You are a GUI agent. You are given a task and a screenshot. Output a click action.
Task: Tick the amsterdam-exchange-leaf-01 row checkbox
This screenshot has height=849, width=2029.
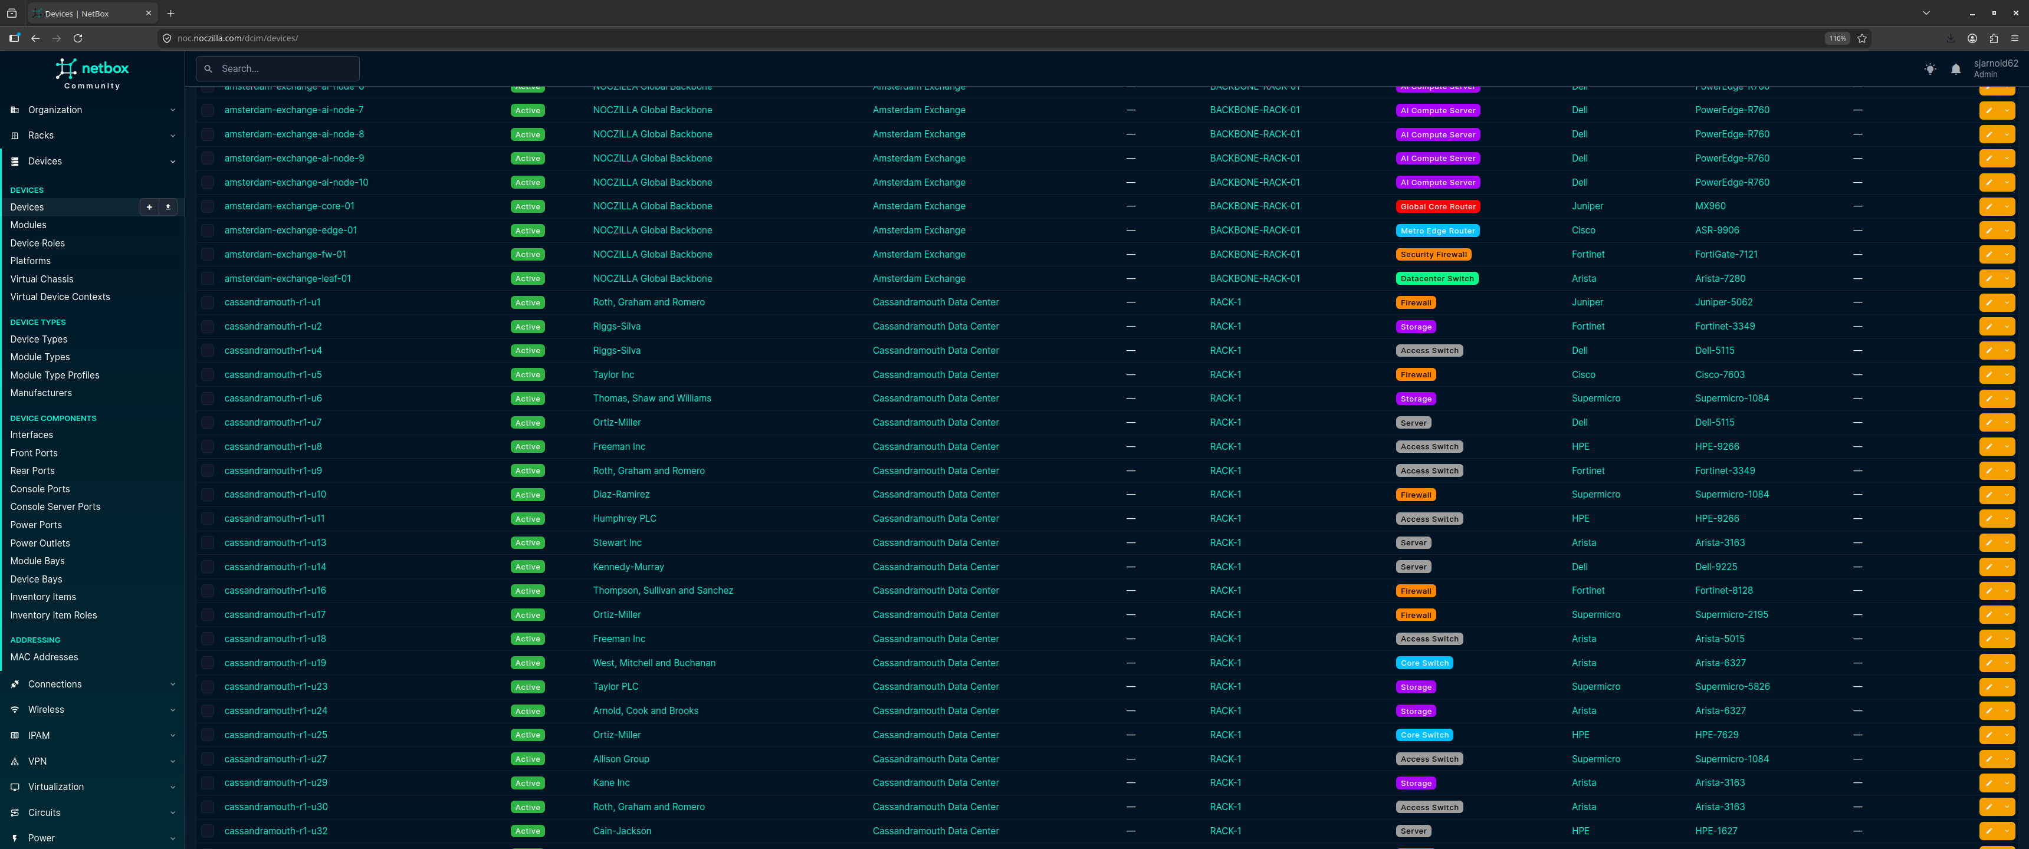click(x=208, y=279)
